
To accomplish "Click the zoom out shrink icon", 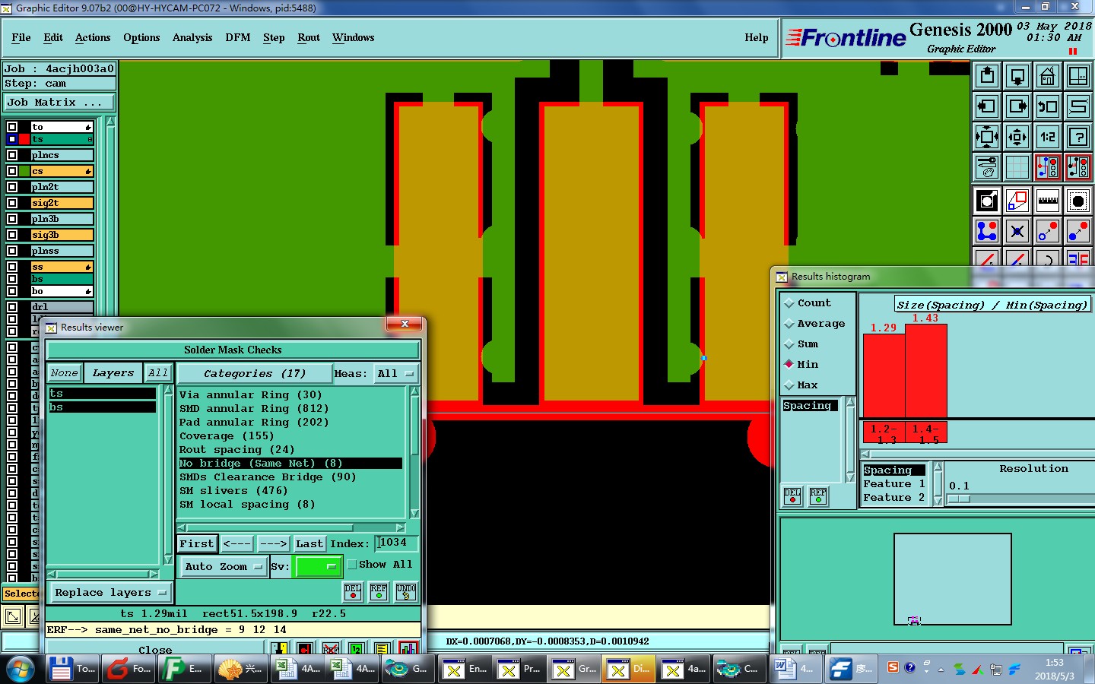I will [x=1017, y=137].
